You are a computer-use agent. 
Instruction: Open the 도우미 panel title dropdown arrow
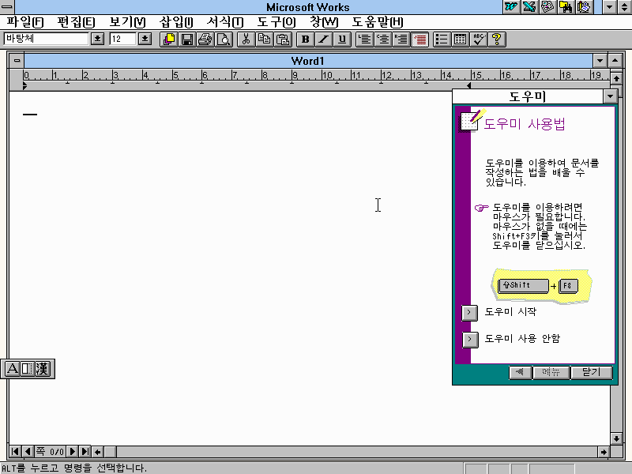coord(610,96)
